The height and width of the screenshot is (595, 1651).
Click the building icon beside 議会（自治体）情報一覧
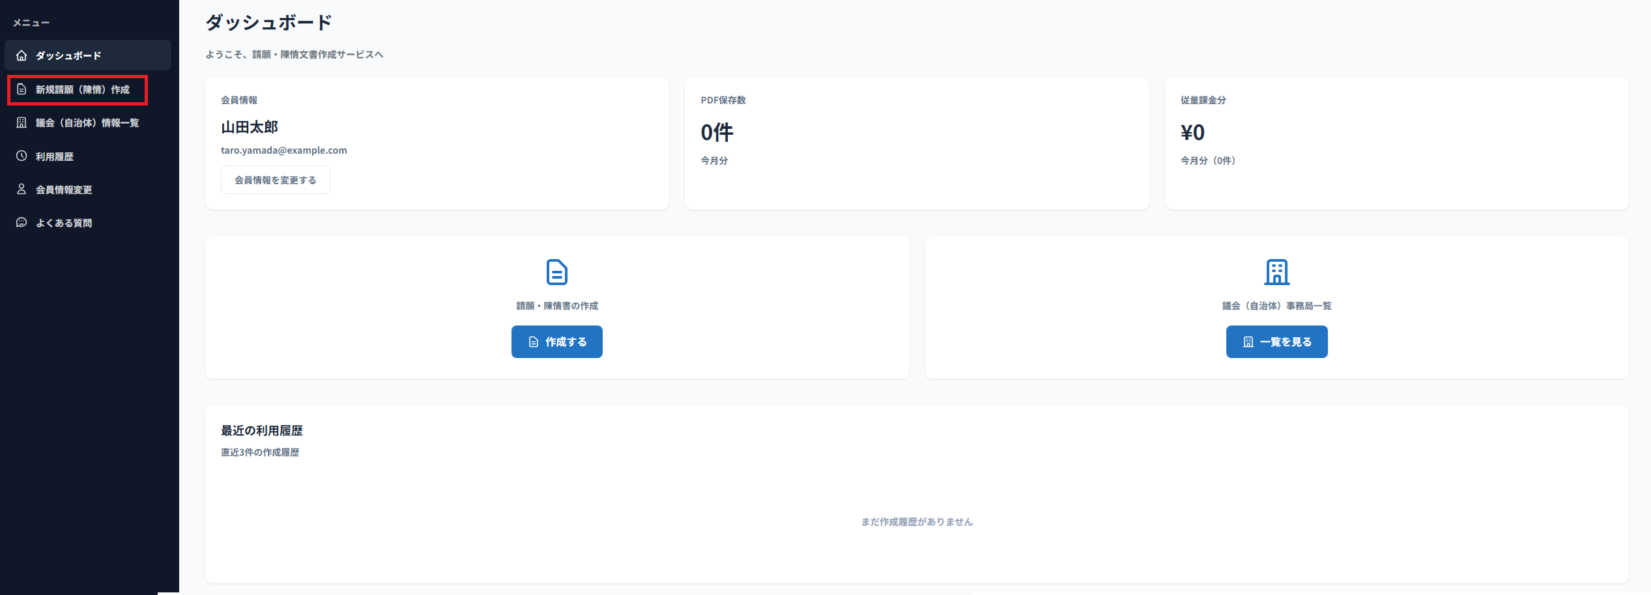[x=22, y=122]
